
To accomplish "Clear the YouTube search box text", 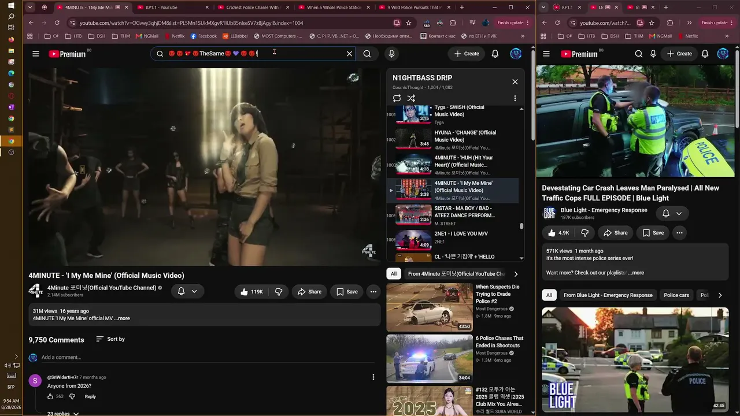I will [349, 54].
